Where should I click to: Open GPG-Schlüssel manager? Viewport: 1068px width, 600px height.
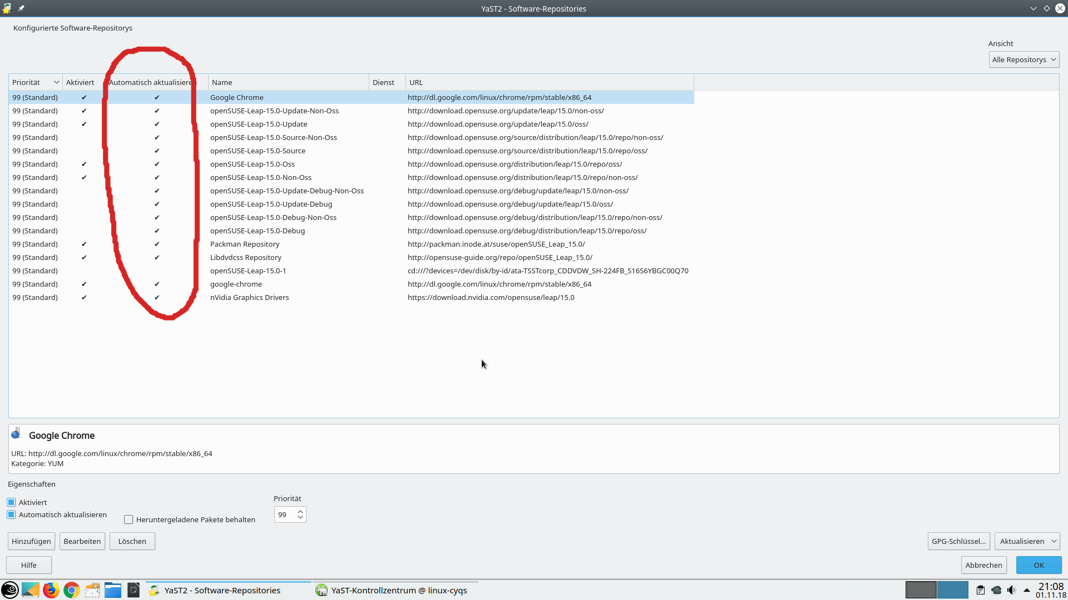coord(958,541)
